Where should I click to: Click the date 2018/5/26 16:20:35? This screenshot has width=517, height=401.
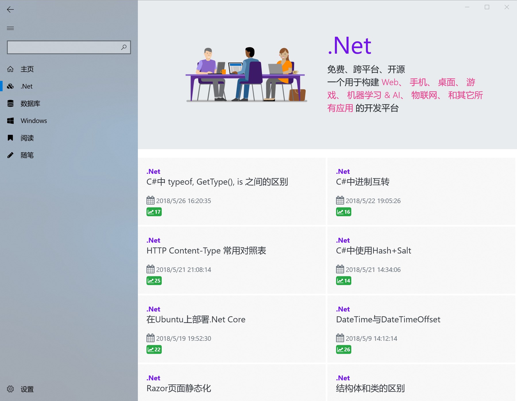coord(184,201)
